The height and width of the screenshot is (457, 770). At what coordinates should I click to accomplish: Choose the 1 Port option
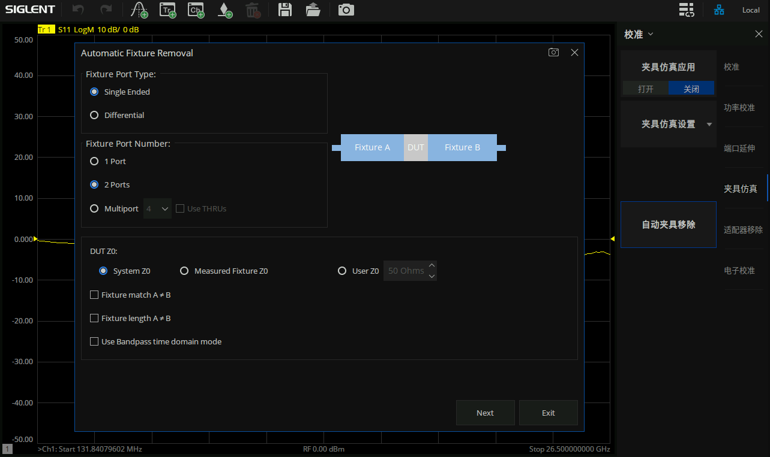(94, 161)
